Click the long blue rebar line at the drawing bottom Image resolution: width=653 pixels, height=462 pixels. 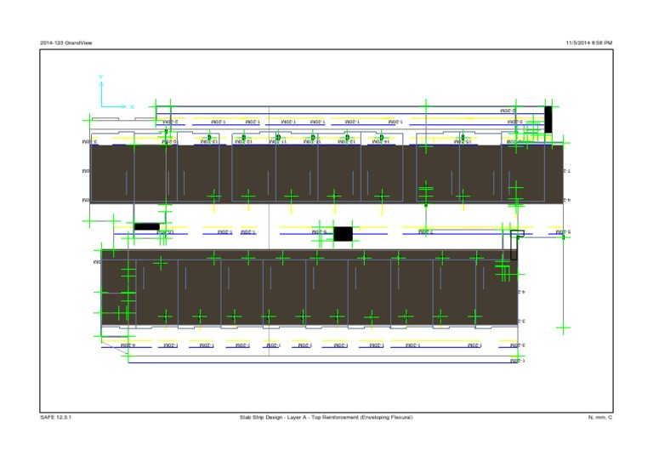pos(323,362)
